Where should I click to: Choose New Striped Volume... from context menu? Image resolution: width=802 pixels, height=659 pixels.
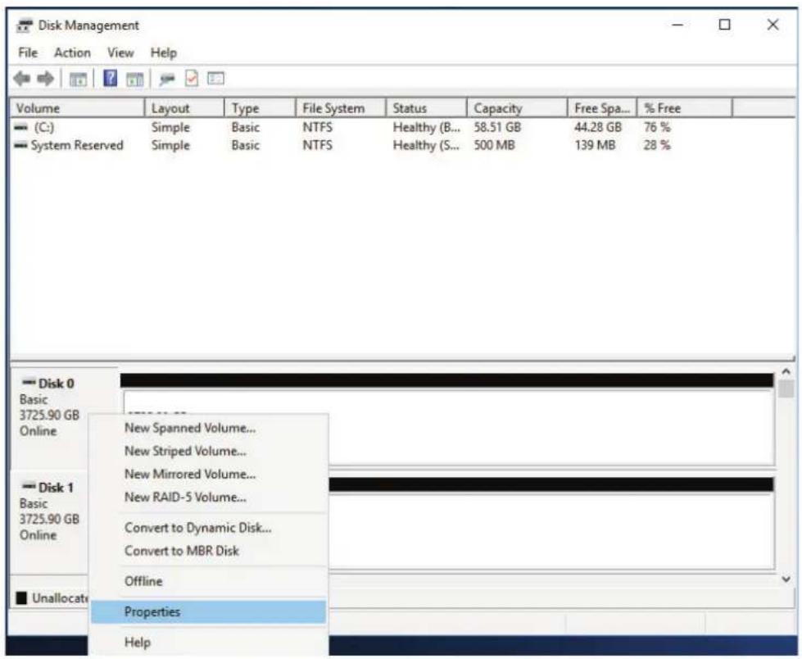[209, 451]
